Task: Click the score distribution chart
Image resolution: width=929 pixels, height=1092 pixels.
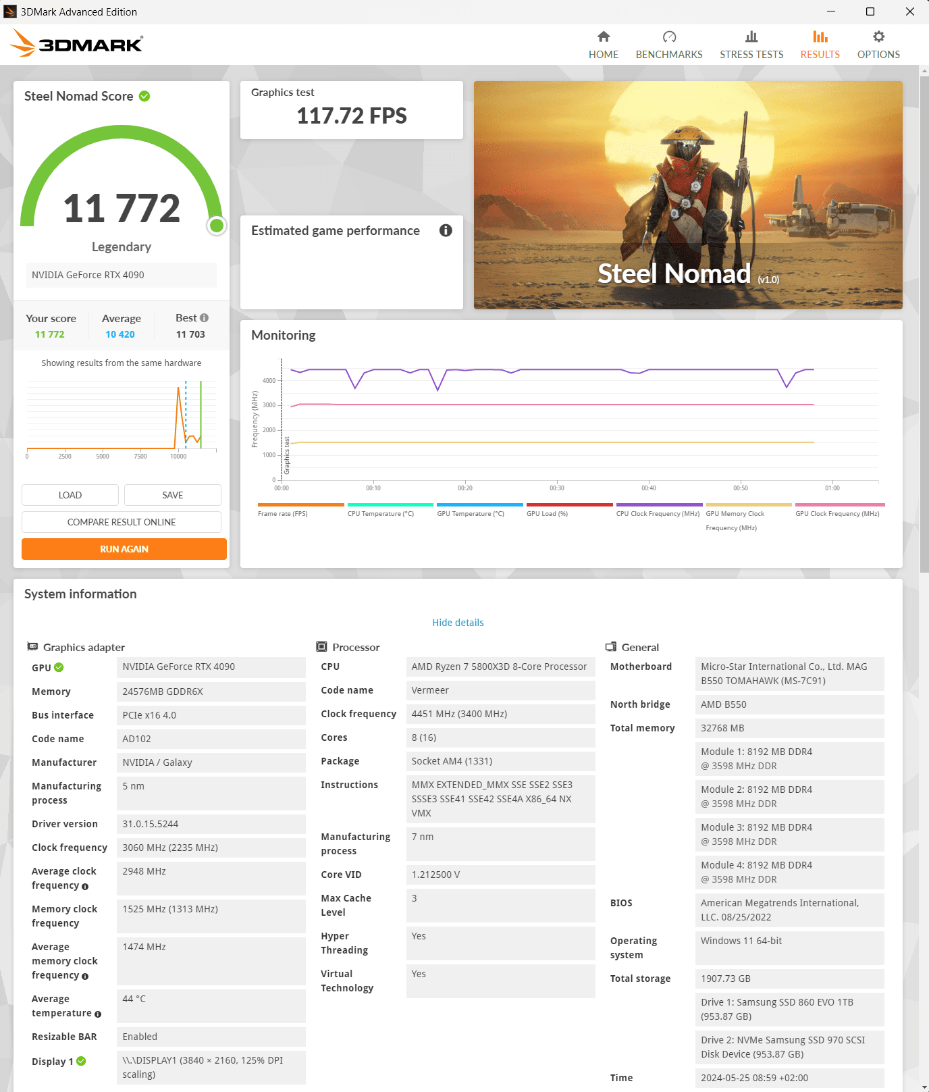Action: [x=122, y=419]
